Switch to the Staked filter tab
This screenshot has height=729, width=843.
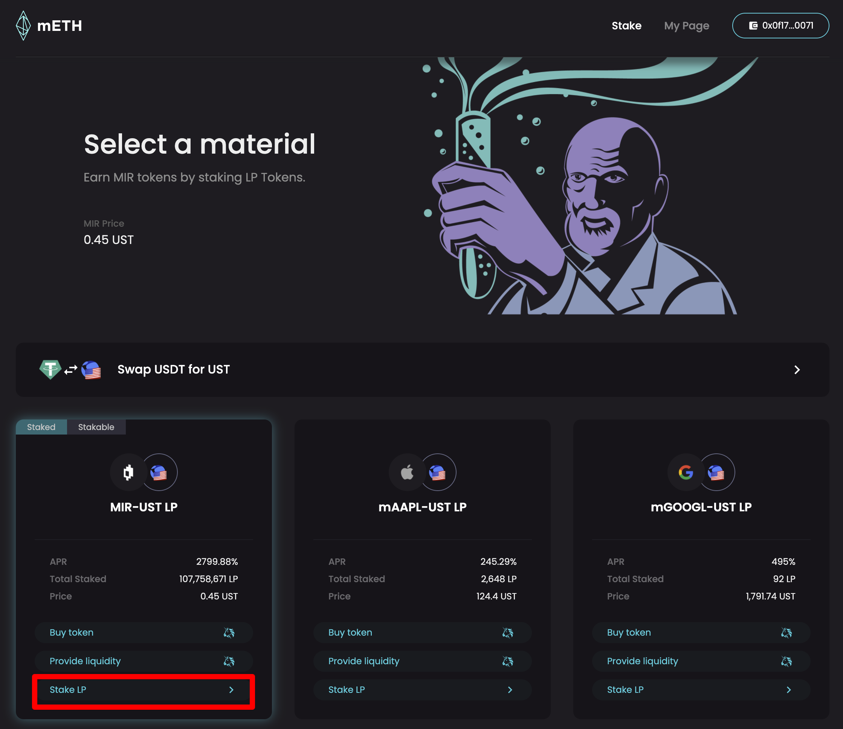[41, 427]
